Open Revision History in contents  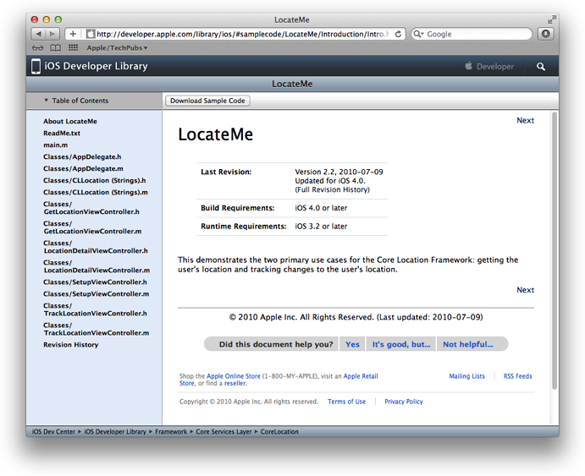tap(71, 345)
